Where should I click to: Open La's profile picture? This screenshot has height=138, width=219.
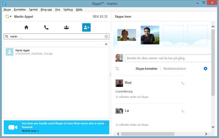(119, 111)
